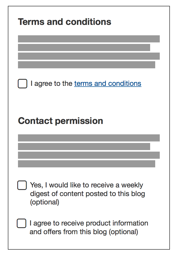Click "(optional)" in the weekly digest label
This screenshot has width=179, height=256.
pyautogui.click(x=45, y=202)
